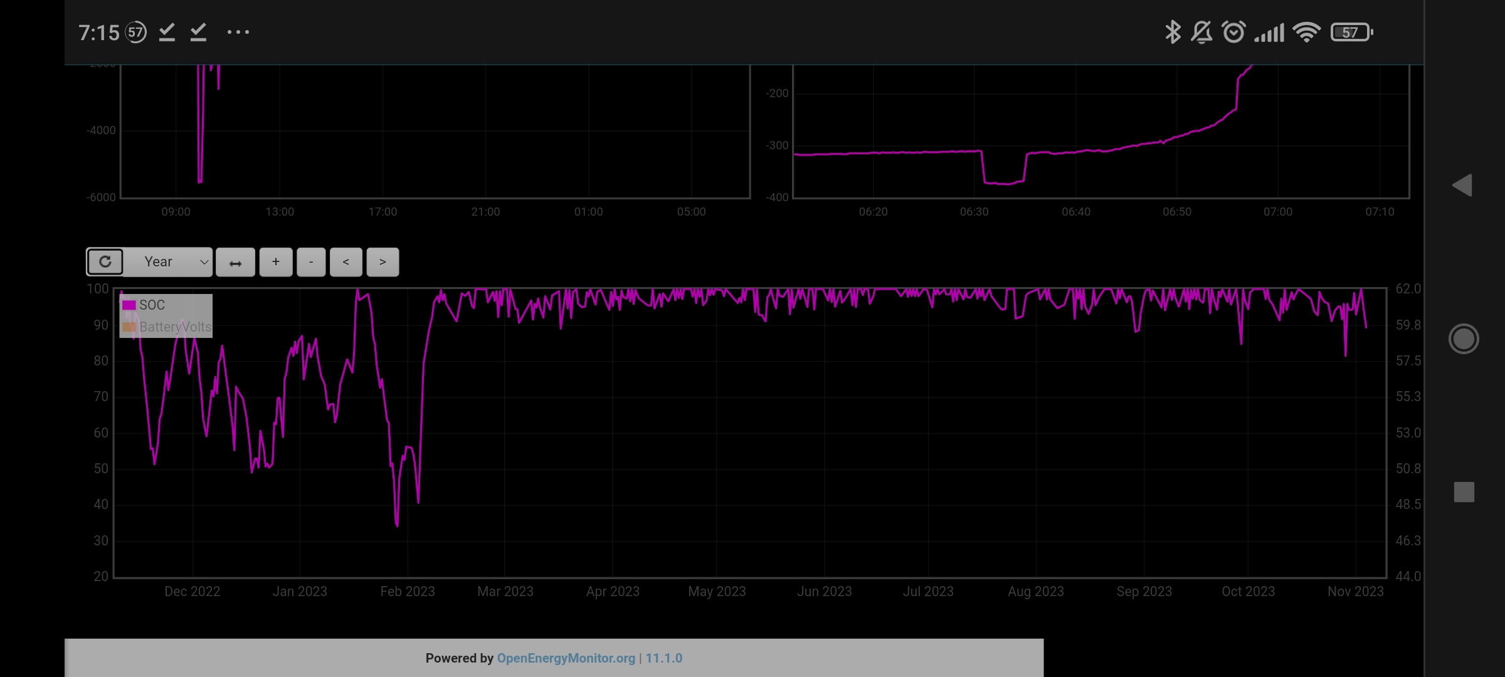Pan right with the > button

(x=383, y=262)
